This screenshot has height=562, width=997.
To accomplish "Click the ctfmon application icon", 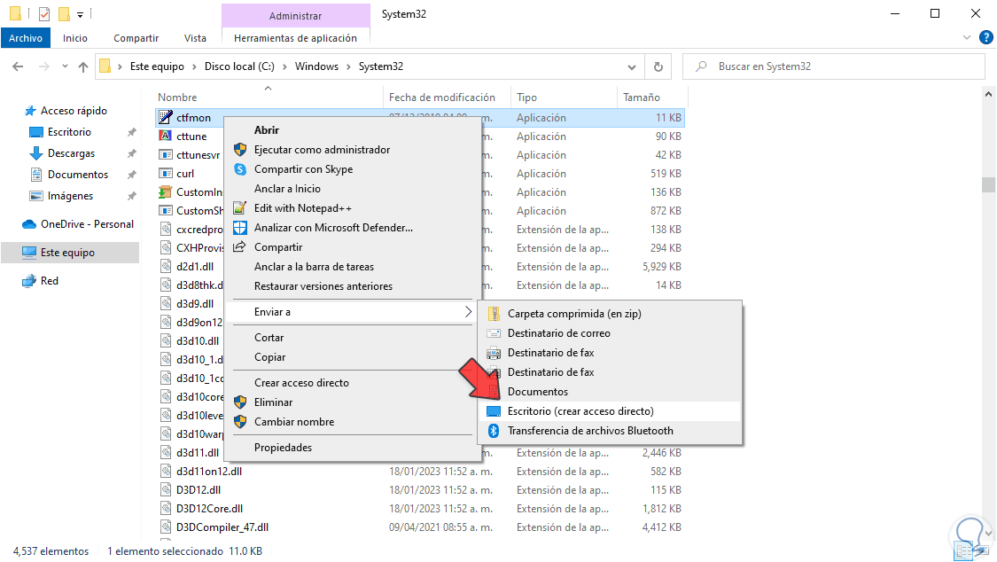I will 166,117.
